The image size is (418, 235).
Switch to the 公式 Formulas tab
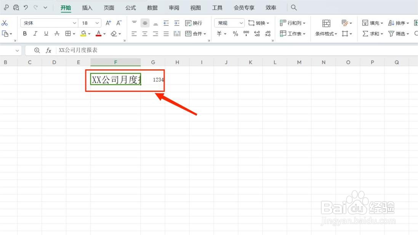coord(131,8)
